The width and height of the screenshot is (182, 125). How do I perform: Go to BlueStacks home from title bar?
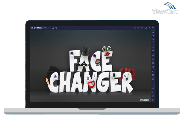(x=53, y=28)
